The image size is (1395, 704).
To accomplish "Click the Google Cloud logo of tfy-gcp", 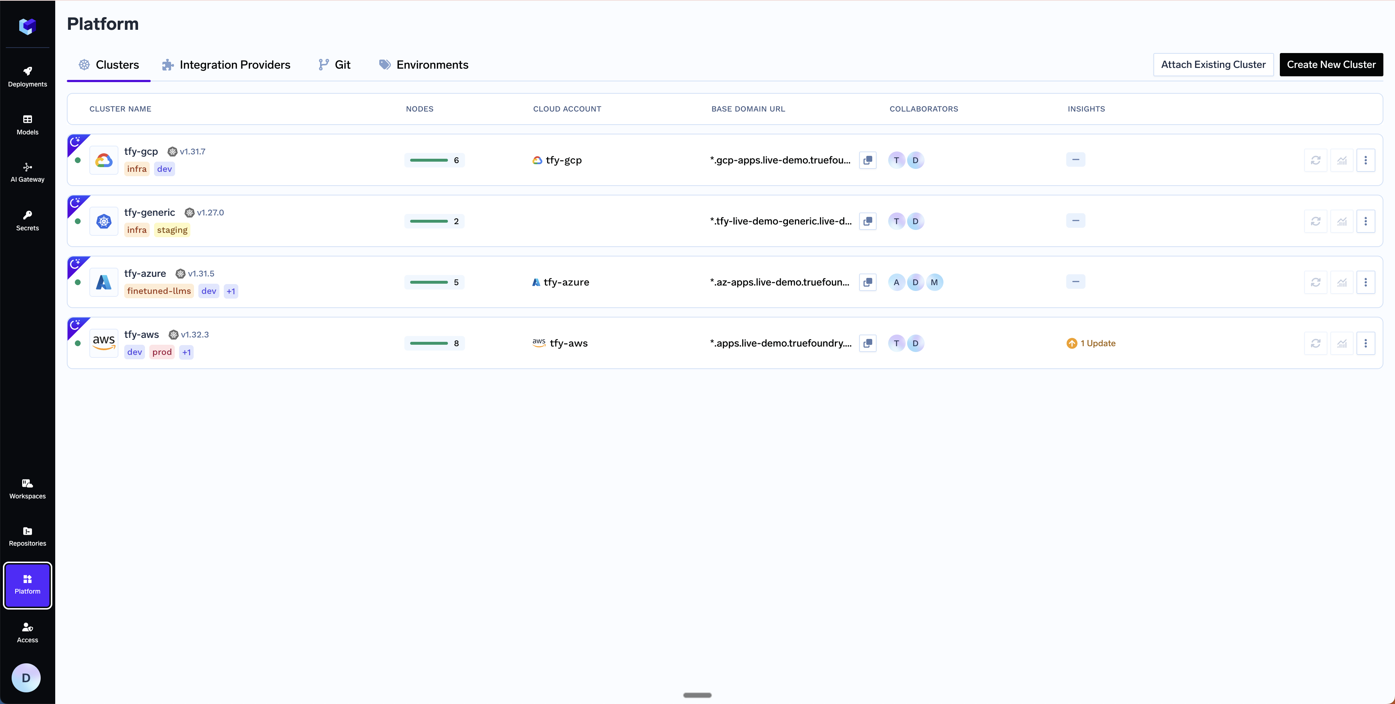I will 104,160.
